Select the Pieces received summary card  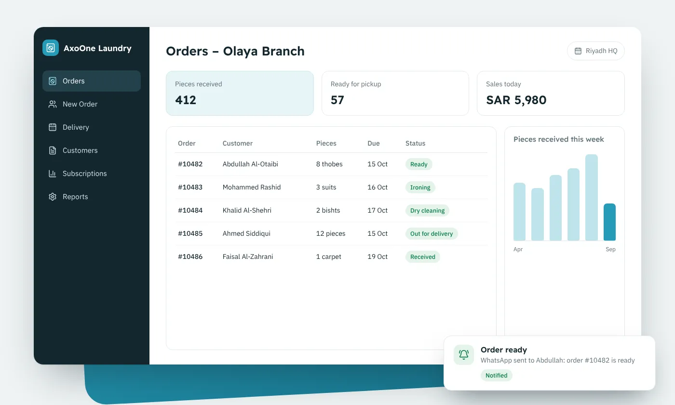point(240,93)
